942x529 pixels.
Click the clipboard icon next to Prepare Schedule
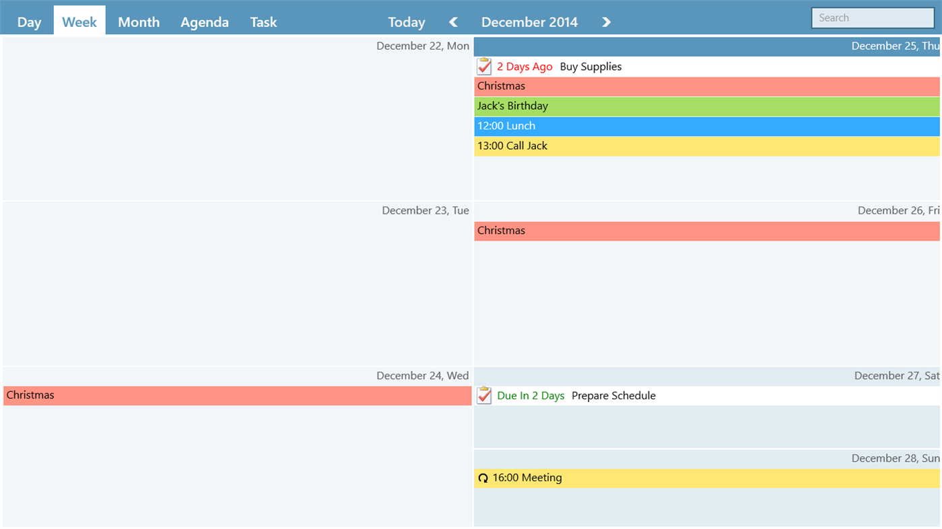(483, 395)
